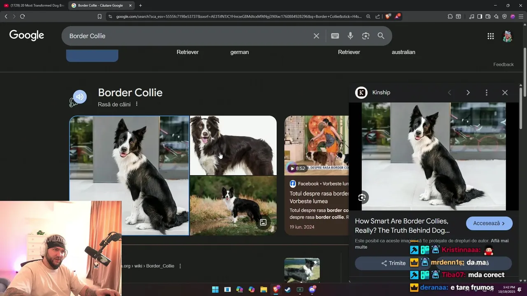
Task: Start voice search with the microphone
Action: tap(350, 36)
